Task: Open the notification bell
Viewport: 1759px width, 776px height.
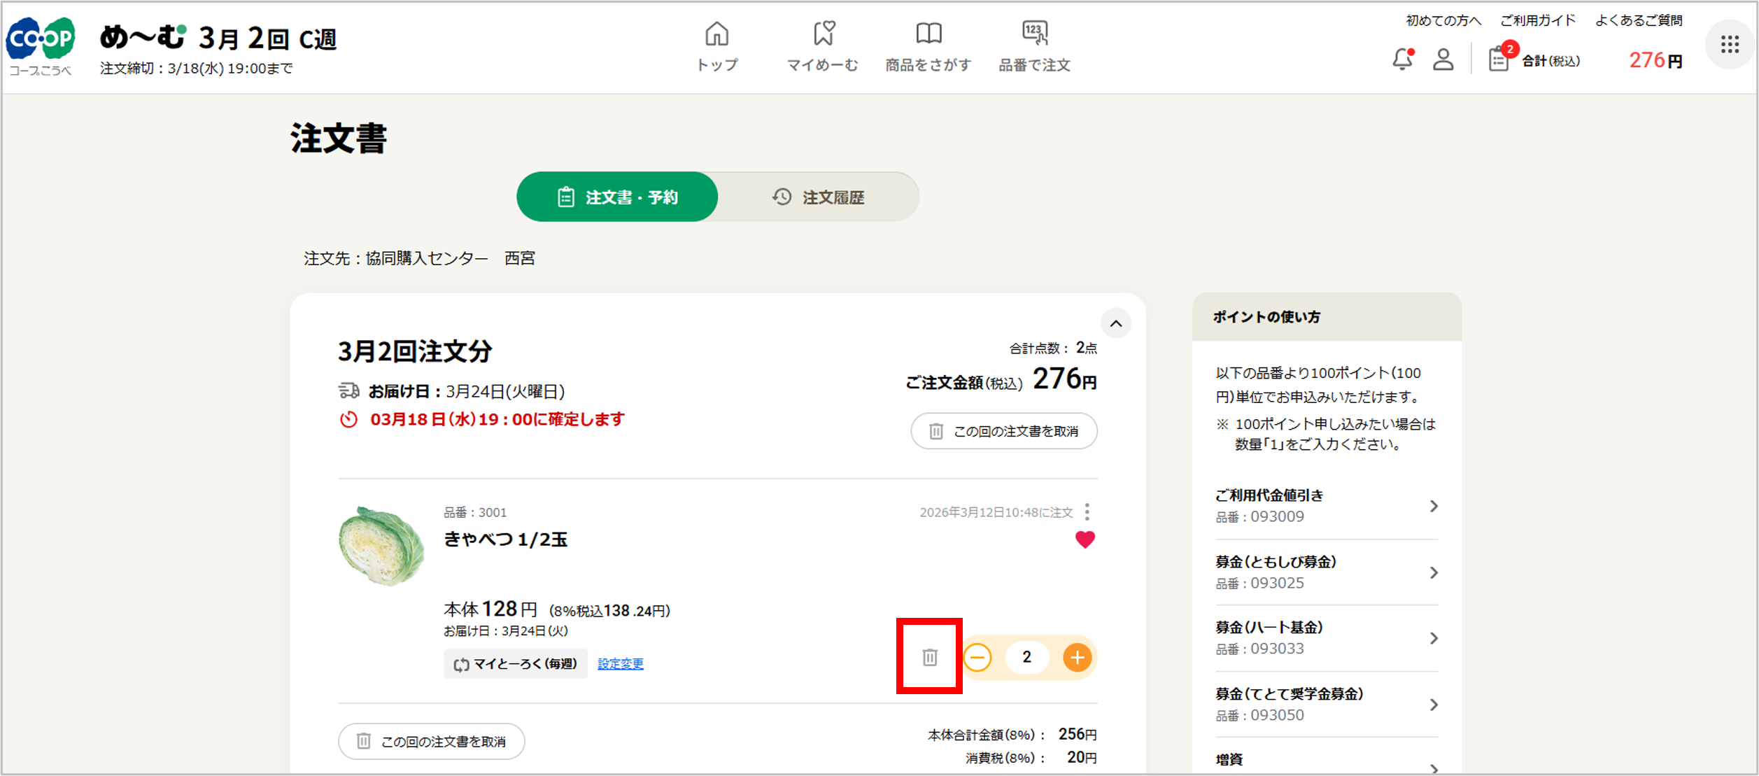Action: [1402, 59]
